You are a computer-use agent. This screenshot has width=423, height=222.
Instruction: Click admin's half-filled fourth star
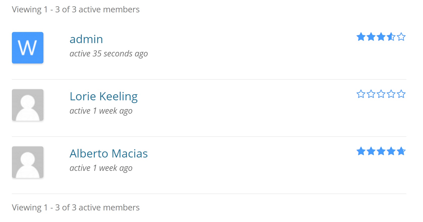coord(391,37)
